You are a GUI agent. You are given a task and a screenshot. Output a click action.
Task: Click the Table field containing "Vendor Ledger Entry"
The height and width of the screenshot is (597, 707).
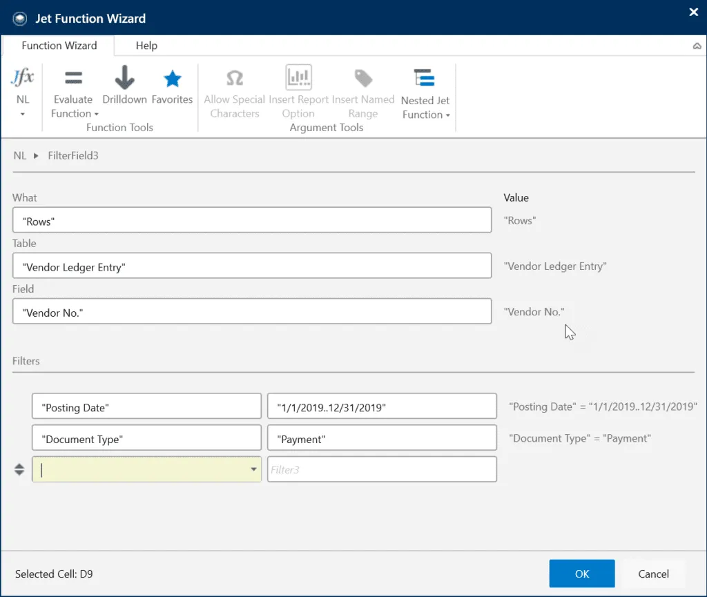[x=252, y=266]
